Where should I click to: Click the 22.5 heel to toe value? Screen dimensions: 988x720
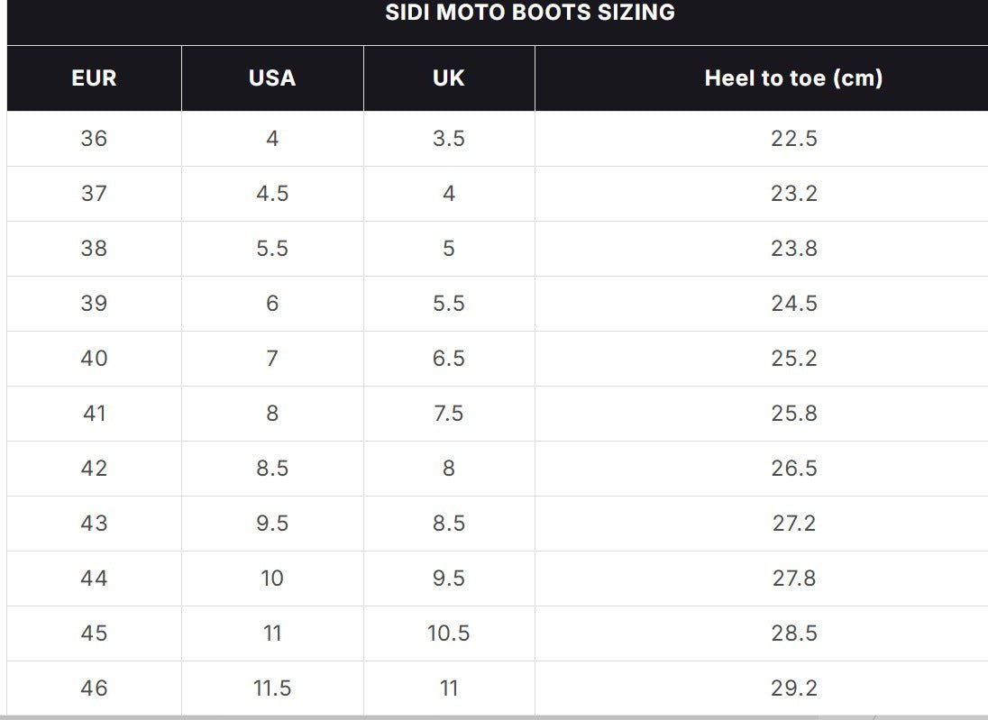click(x=793, y=139)
